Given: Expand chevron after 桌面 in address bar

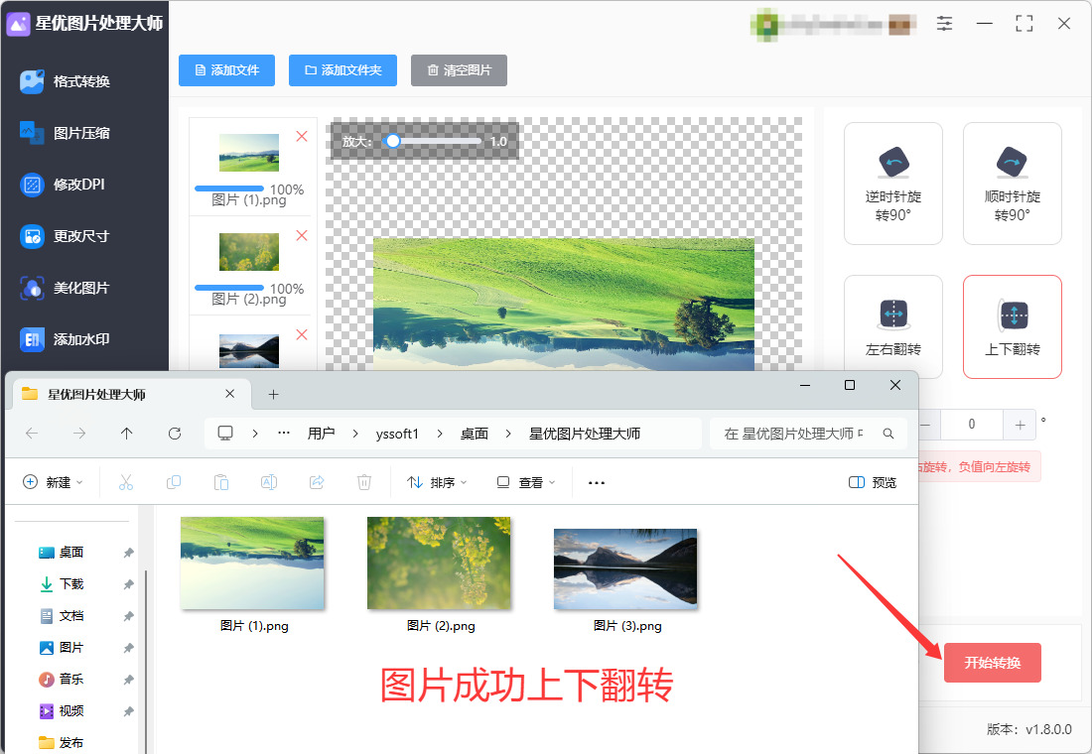Looking at the screenshot, I should pos(508,434).
